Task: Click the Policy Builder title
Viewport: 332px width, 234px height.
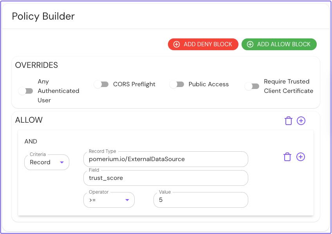Action: coord(43,16)
